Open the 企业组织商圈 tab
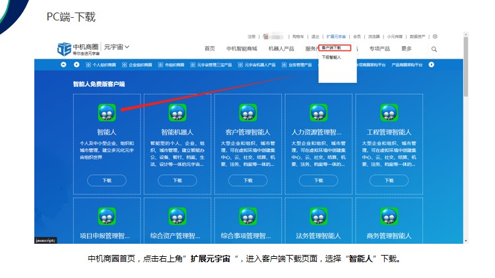The width and height of the screenshot is (495, 278). click(x=137, y=65)
